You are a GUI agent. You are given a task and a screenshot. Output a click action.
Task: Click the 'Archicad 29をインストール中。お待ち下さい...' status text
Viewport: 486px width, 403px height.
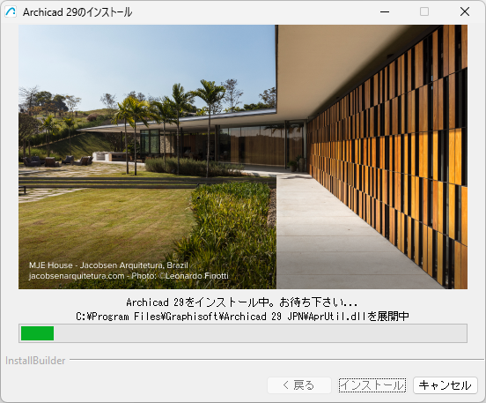tap(242, 302)
